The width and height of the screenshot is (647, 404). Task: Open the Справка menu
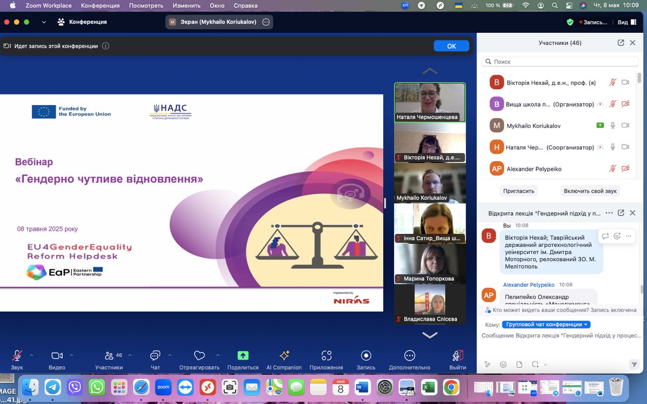point(246,6)
